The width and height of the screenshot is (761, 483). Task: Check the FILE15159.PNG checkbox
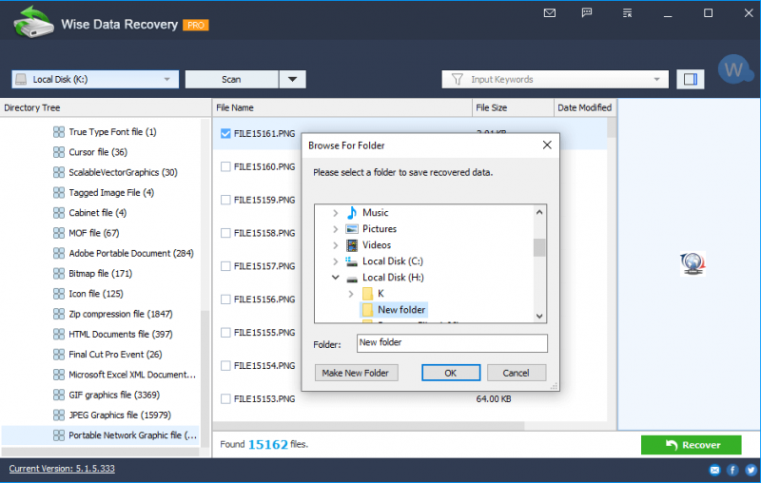(225, 200)
